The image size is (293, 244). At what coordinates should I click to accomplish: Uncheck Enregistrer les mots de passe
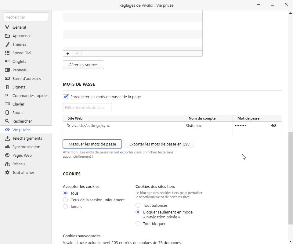(66, 97)
